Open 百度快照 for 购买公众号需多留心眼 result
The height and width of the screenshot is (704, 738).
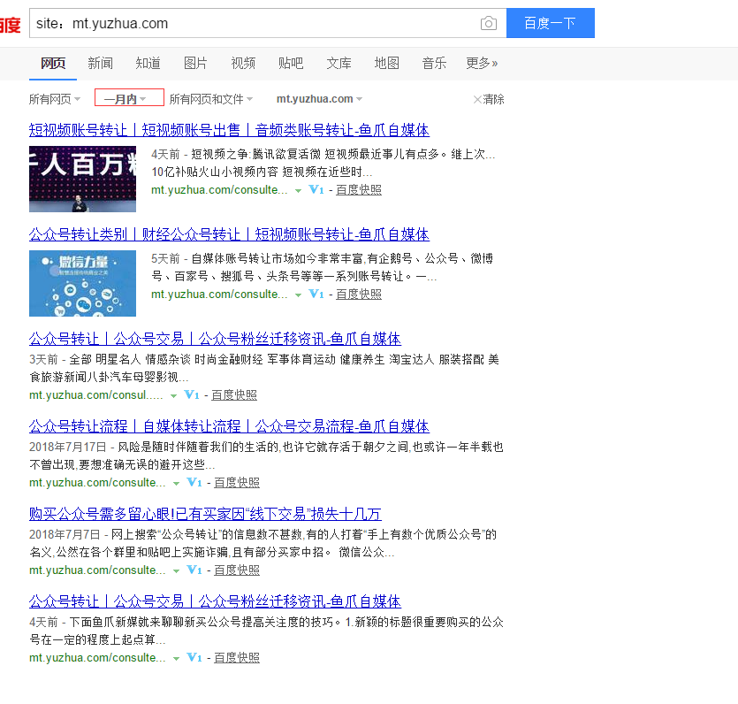(x=237, y=570)
